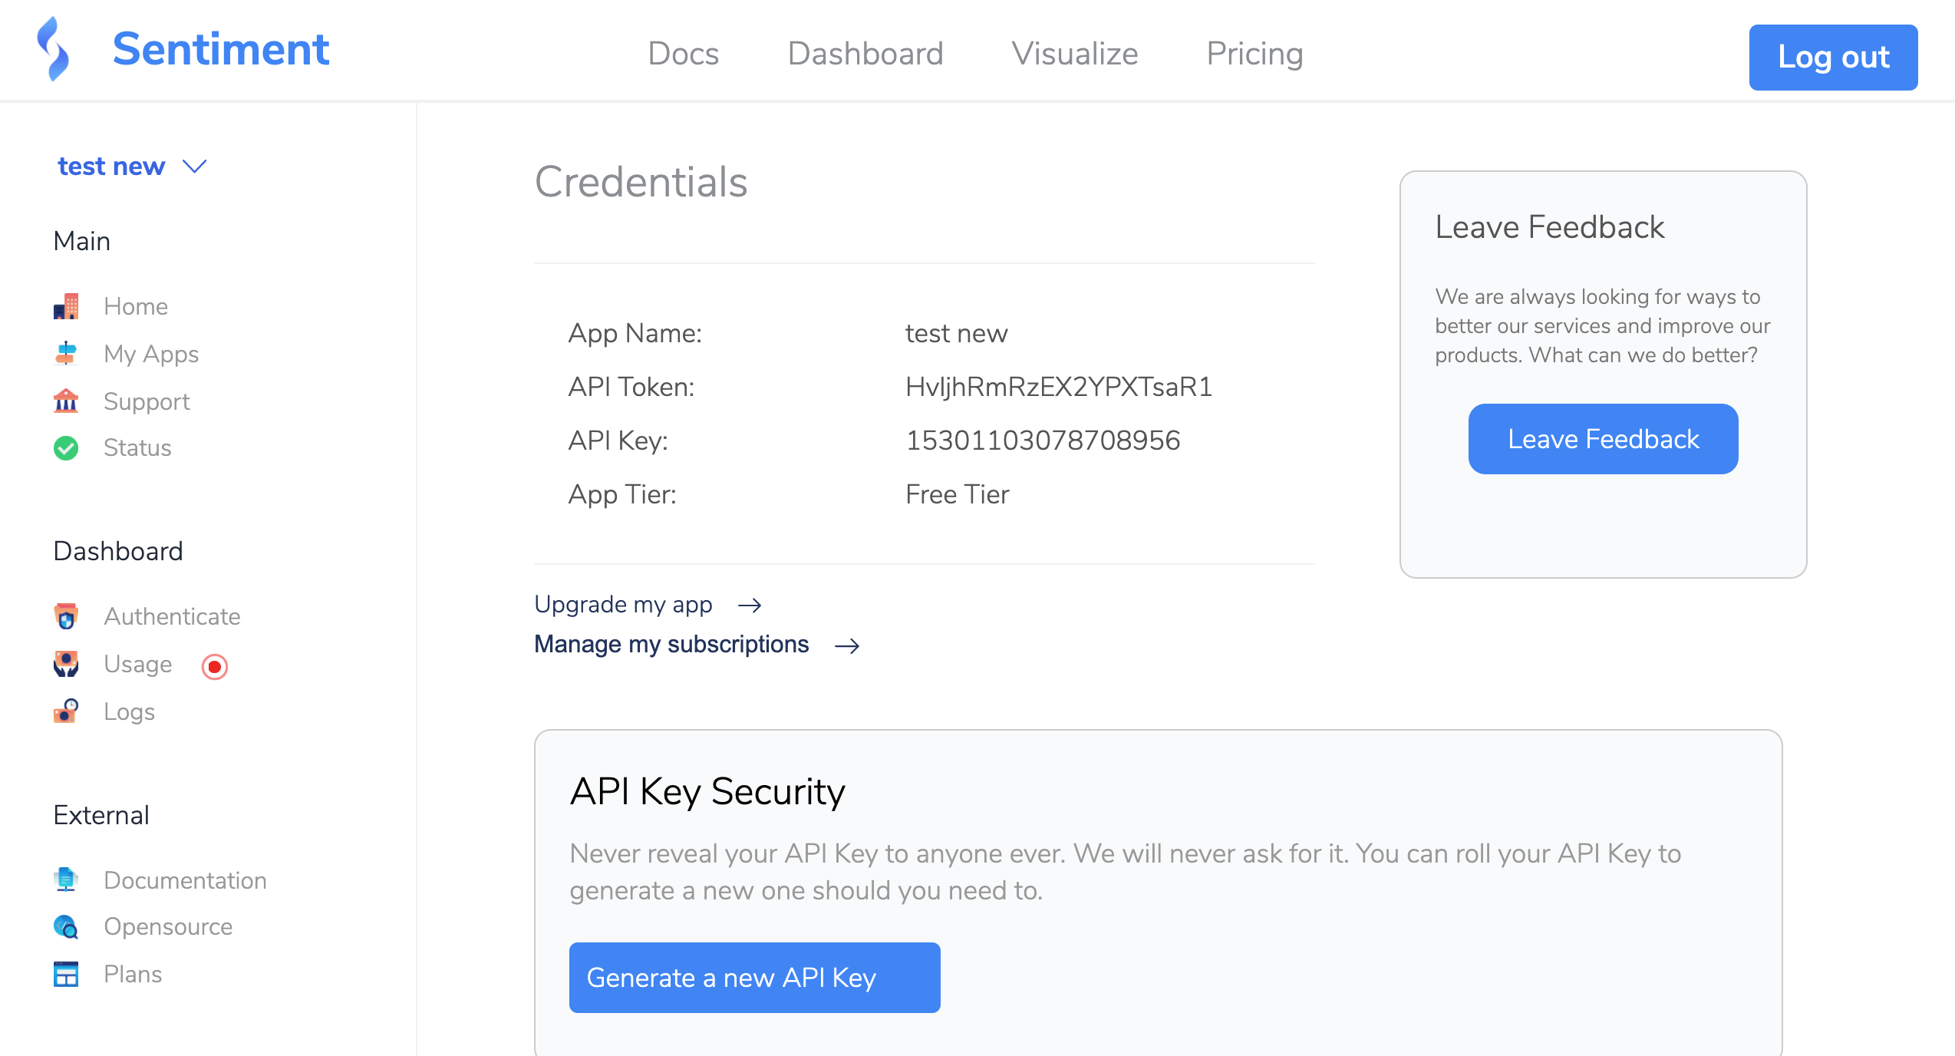Click the Plans layout icon
This screenshot has width=1955, height=1056.
pyautogui.click(x=66, y=974)
